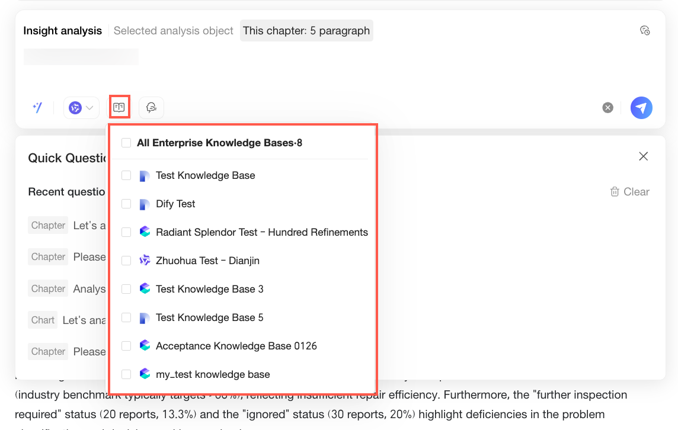Screen dimensions: 678x430
Task: Check the Dify Test checkbox
Action: coord(126,204)
